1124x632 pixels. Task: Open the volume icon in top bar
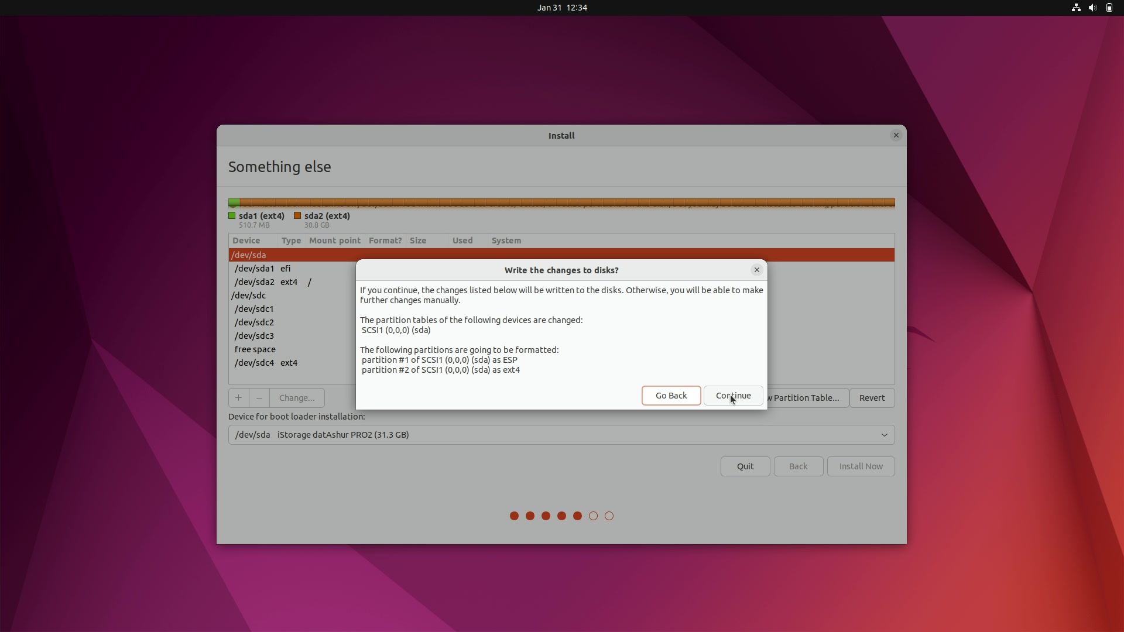point(1092,8)
